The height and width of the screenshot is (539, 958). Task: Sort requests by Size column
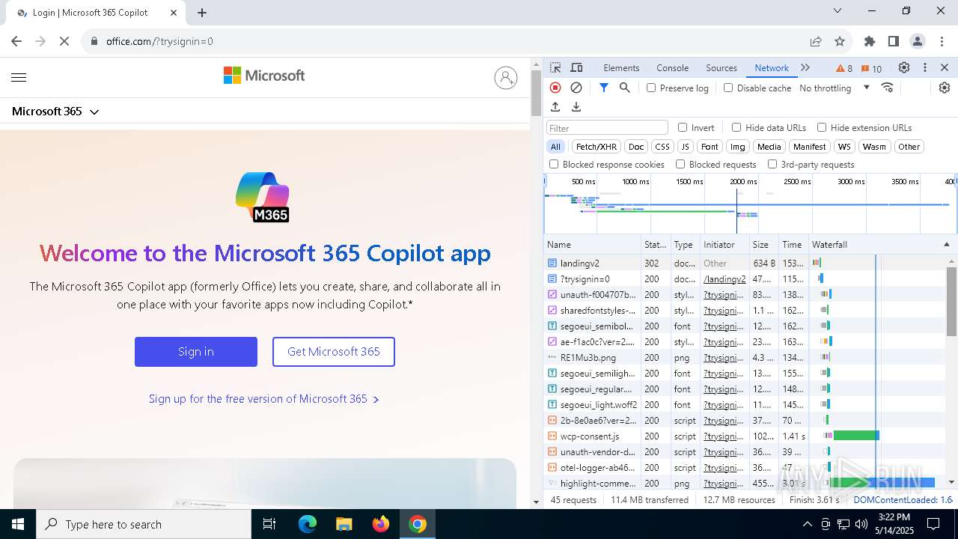[763, 245]
